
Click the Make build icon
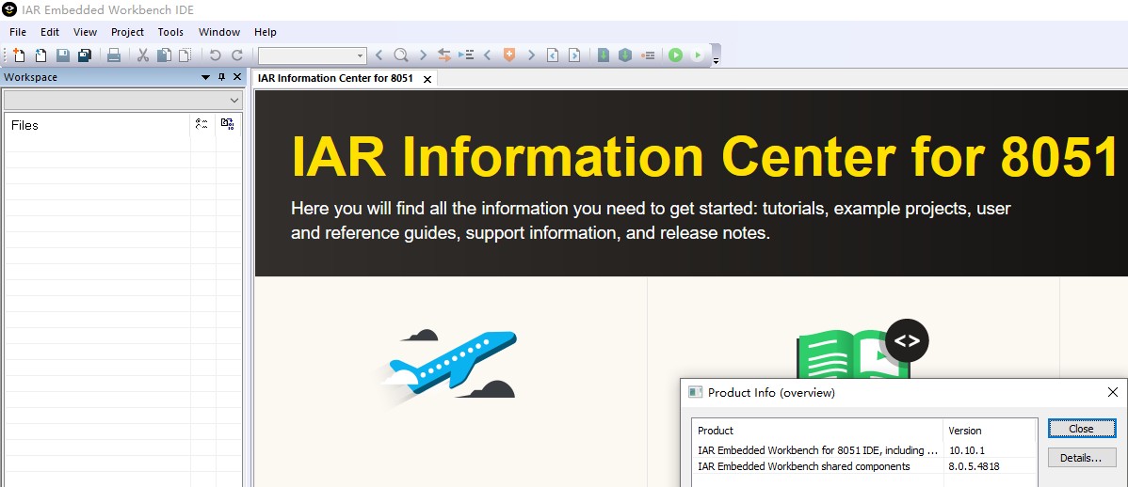[x=625, y=55]
